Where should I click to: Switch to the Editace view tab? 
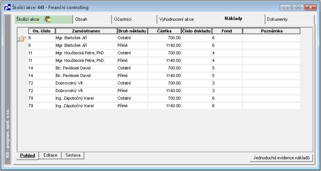pyautogui.click(x=51, y=155)
